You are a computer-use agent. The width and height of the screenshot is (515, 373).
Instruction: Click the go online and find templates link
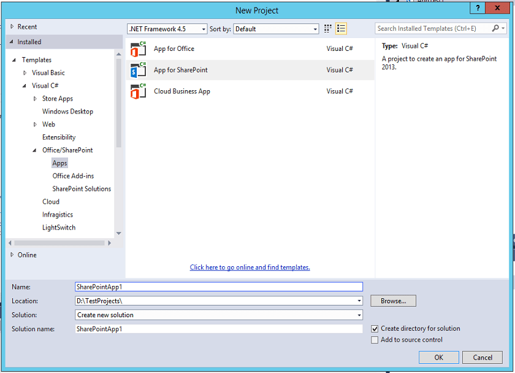(x=250, y=267)
